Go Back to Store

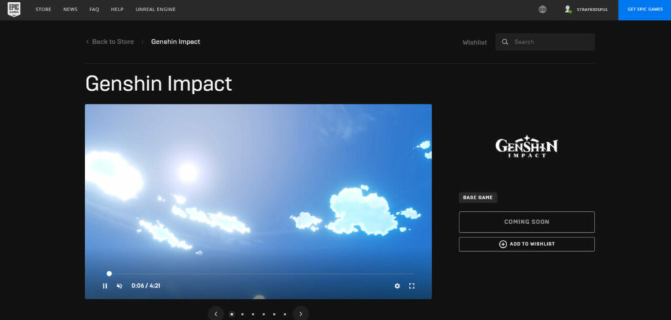point(109,41)
